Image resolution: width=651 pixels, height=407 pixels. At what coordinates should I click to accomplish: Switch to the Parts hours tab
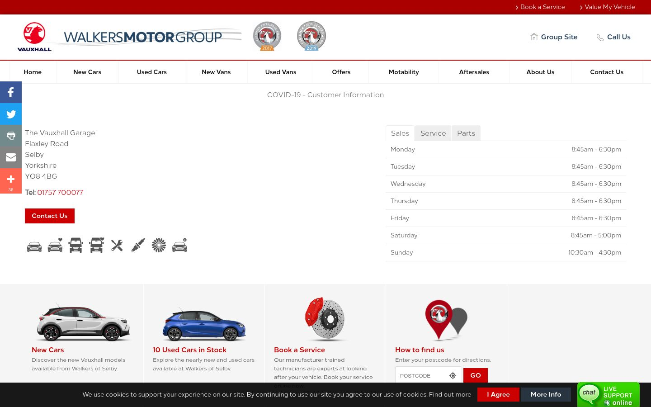466,133
